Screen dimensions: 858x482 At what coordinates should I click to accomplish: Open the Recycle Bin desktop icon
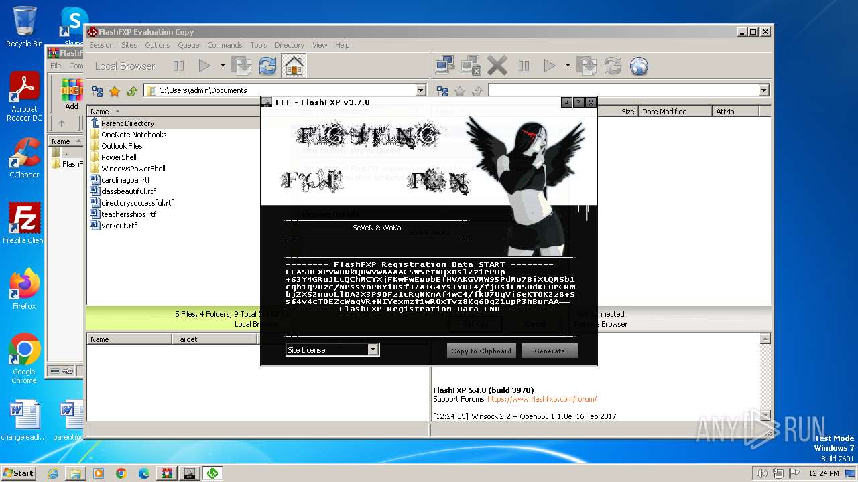click(x=24, y=27)
